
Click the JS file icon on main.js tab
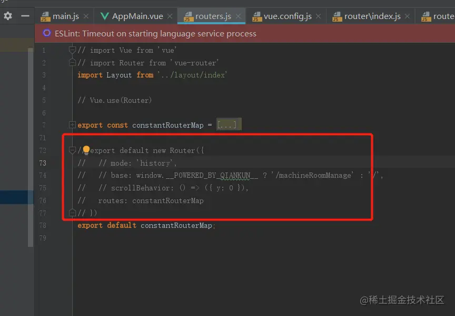click(x=45, y=16)
